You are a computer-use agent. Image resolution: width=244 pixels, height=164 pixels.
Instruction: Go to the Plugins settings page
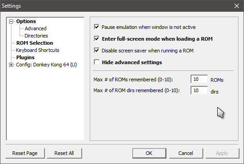tap(25, 57)
